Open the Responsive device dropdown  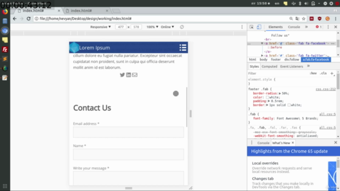100,27
